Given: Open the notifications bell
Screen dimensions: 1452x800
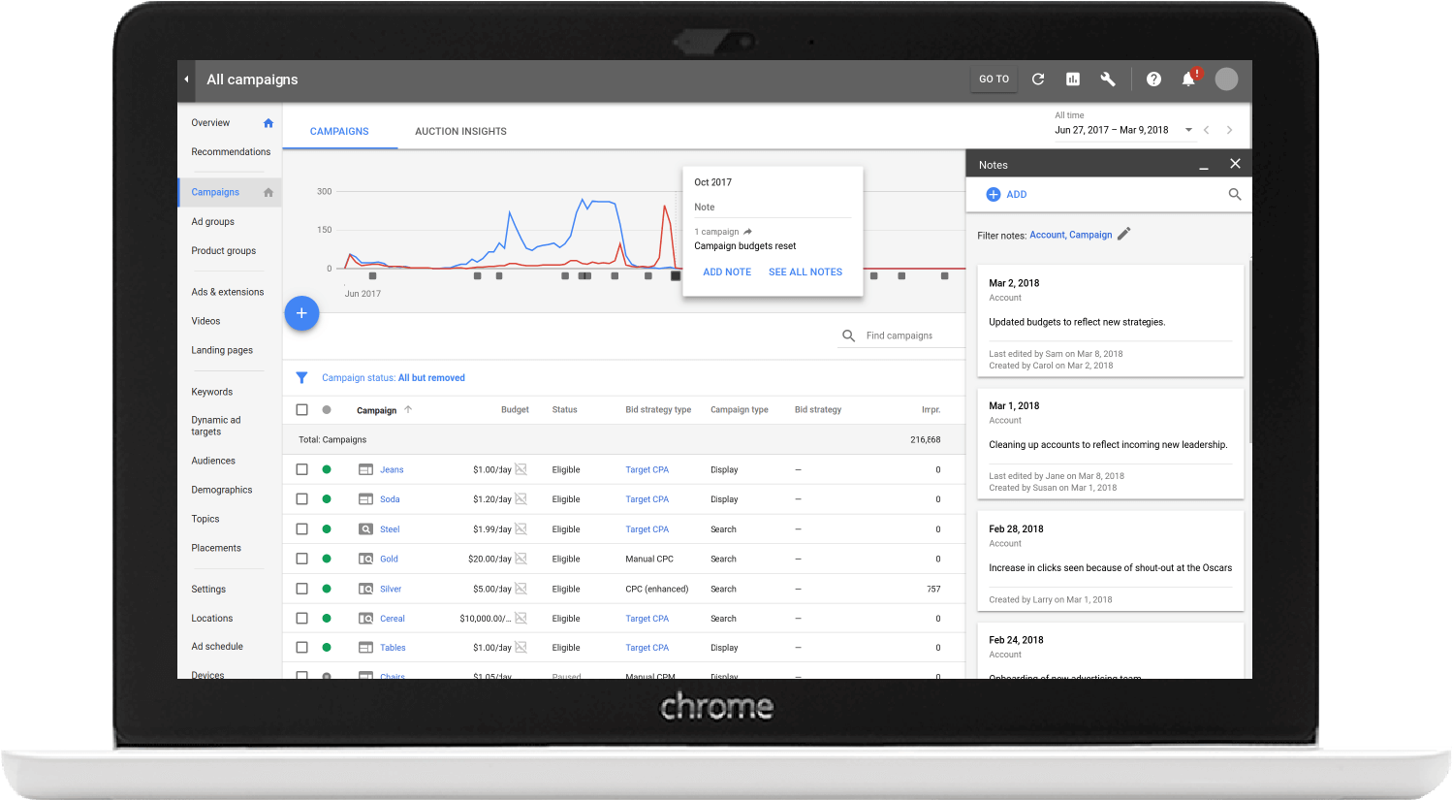Looking at the screenshot, I should pos(1188,80).
